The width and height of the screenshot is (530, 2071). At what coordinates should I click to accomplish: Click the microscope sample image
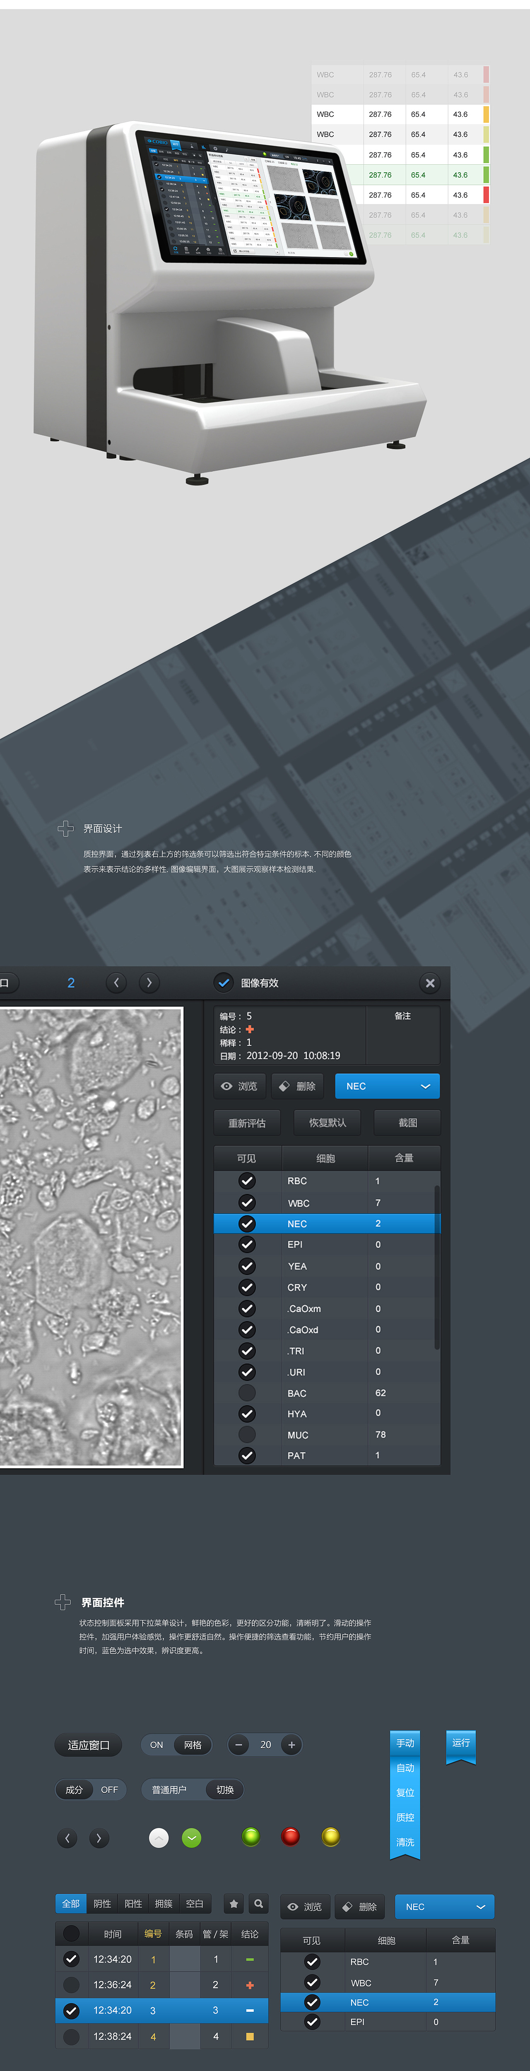click(x=91, y=1237)
